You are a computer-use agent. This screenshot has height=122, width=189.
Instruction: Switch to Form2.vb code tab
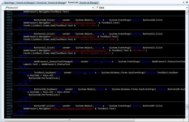click(x=41, y=3)
